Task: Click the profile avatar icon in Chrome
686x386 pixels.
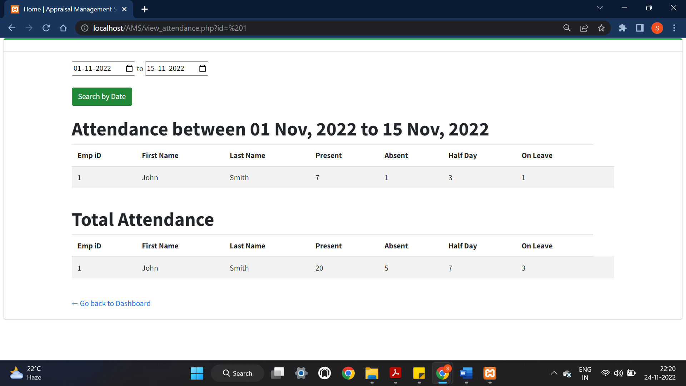Action: click(x=657, y=28)
